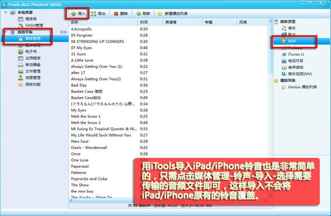
Task: Open 程序库 in the left sidebar
Action: pos(27,19)
